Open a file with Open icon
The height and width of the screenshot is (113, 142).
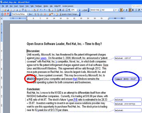pos(5,10)
